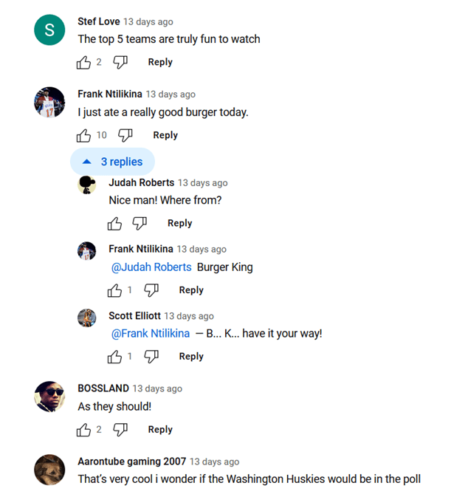Reply to Judah Roberts' comment
451x494 pixels.
(179, 223)
